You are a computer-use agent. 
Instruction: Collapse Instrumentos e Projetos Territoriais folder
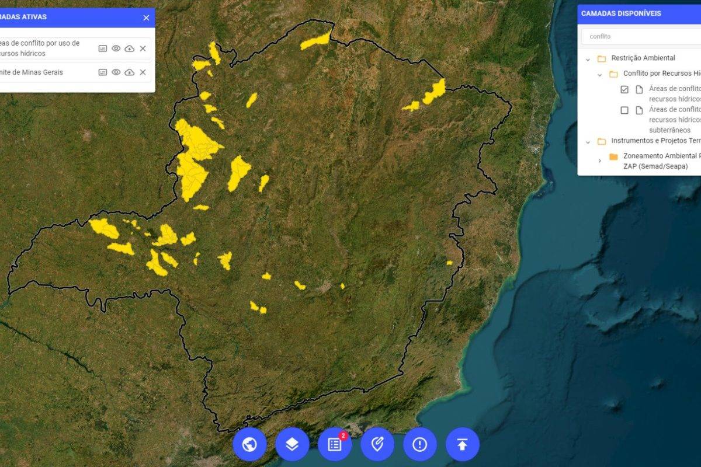(588, 142)
